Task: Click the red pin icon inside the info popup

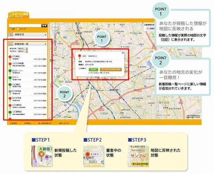Action: pyautogui.click(x=80, y=57)
